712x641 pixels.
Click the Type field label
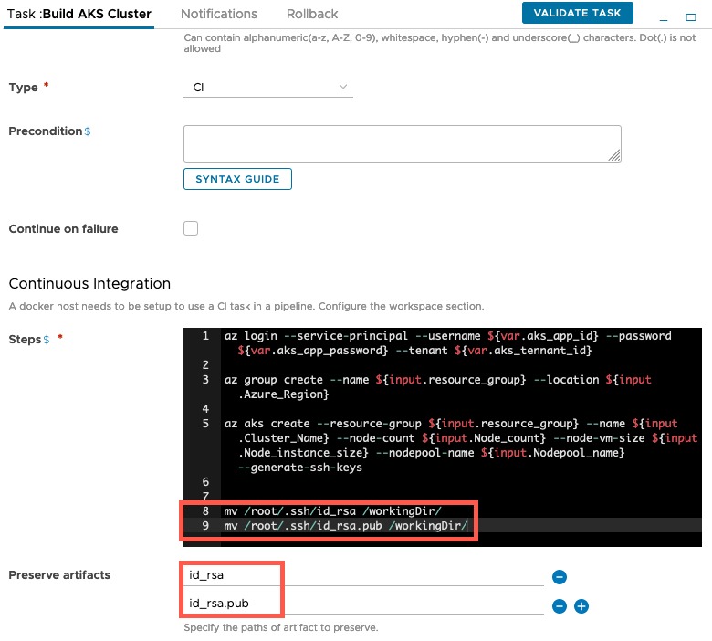click(23, 88)
